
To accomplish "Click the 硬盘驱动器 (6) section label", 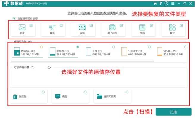I will 23,42.
